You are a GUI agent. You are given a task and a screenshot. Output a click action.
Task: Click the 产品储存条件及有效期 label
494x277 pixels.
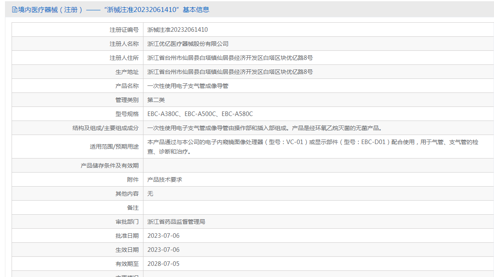(x=110, y=166)
